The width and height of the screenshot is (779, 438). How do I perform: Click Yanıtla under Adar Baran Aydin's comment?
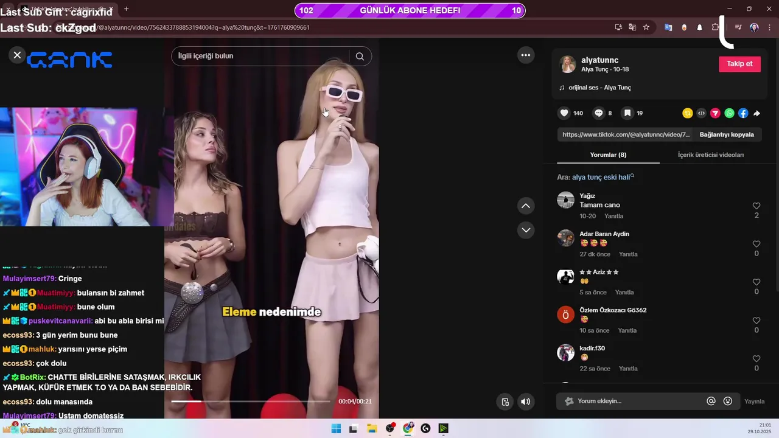[x=628, y=254]
